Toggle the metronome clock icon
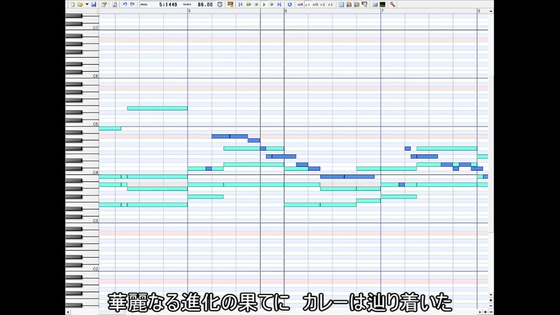 (x=220, y=4)
